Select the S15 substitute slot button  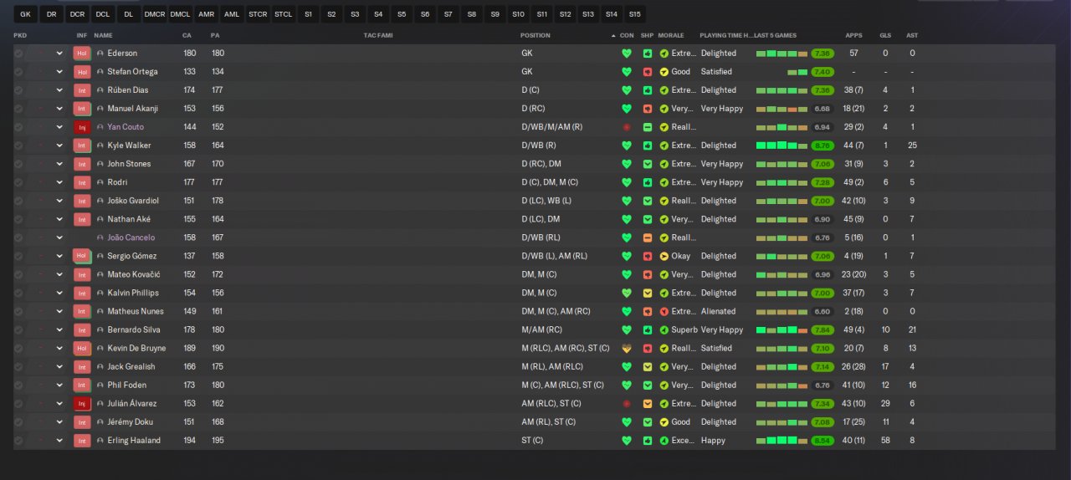click(635, 14)
